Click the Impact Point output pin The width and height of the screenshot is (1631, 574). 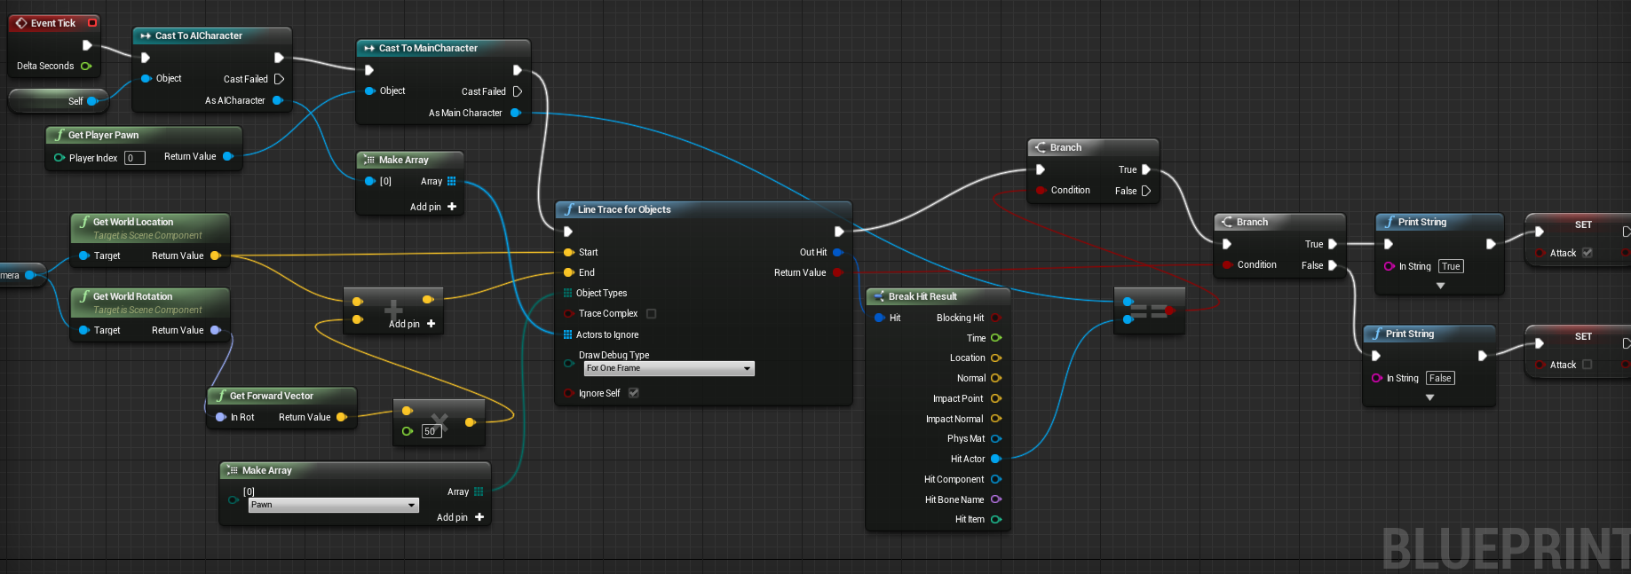(x=996, y=398)
